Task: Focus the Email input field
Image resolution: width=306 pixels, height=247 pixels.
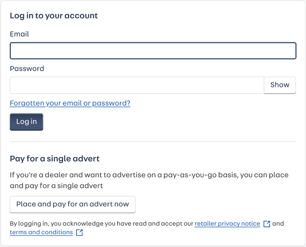Action: (153, 50)
